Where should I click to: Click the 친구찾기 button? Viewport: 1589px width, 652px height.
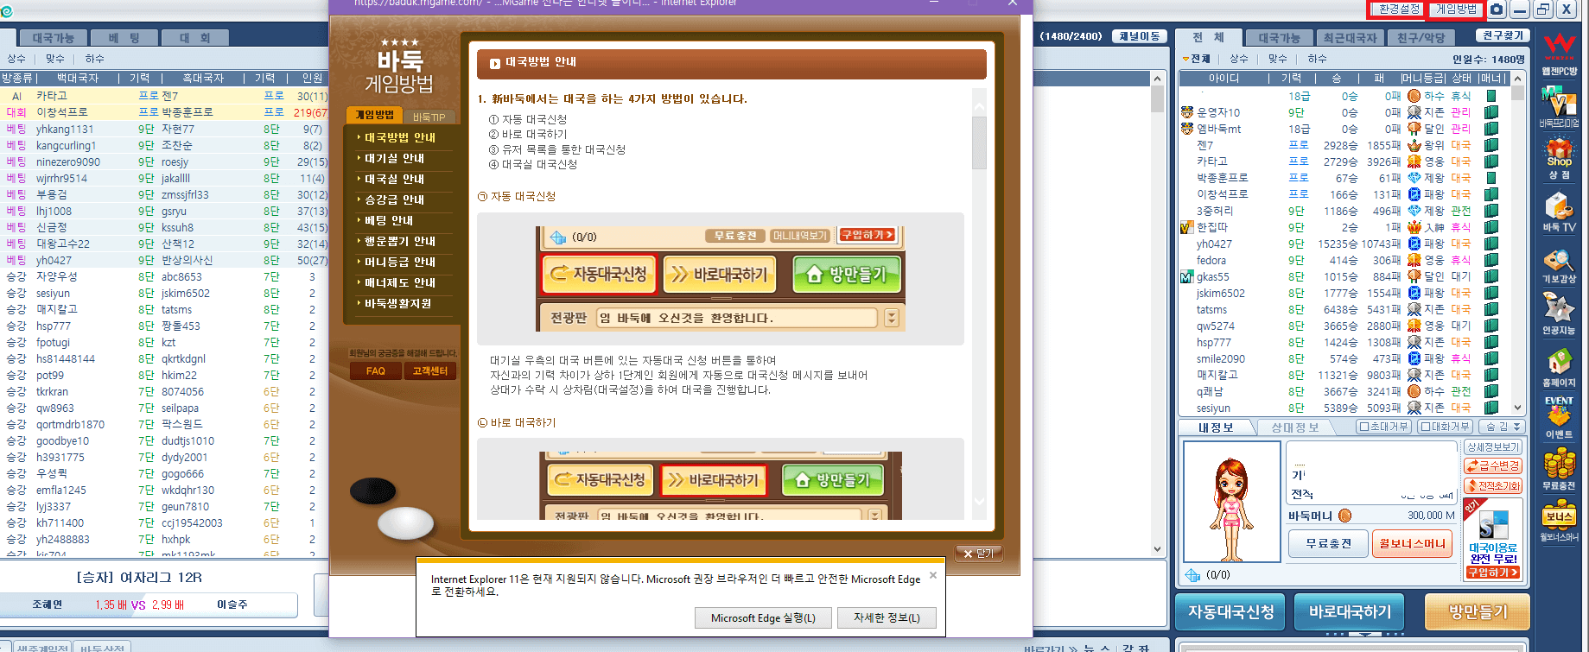1503,35
